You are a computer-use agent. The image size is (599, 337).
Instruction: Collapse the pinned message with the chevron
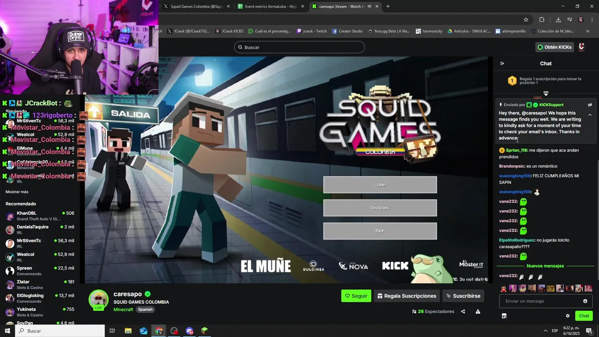pyautogui.click(x=590, y=115)
